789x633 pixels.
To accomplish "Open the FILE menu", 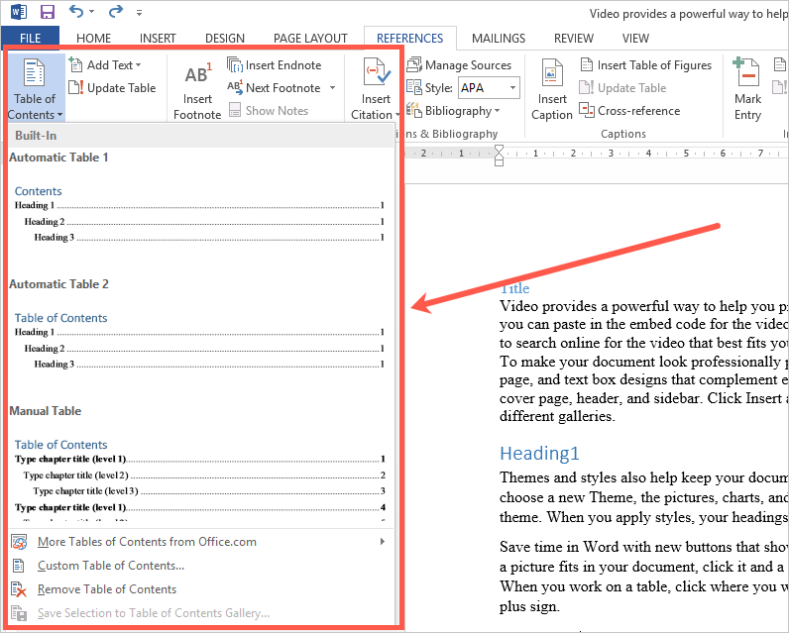I will click(30, 39).
